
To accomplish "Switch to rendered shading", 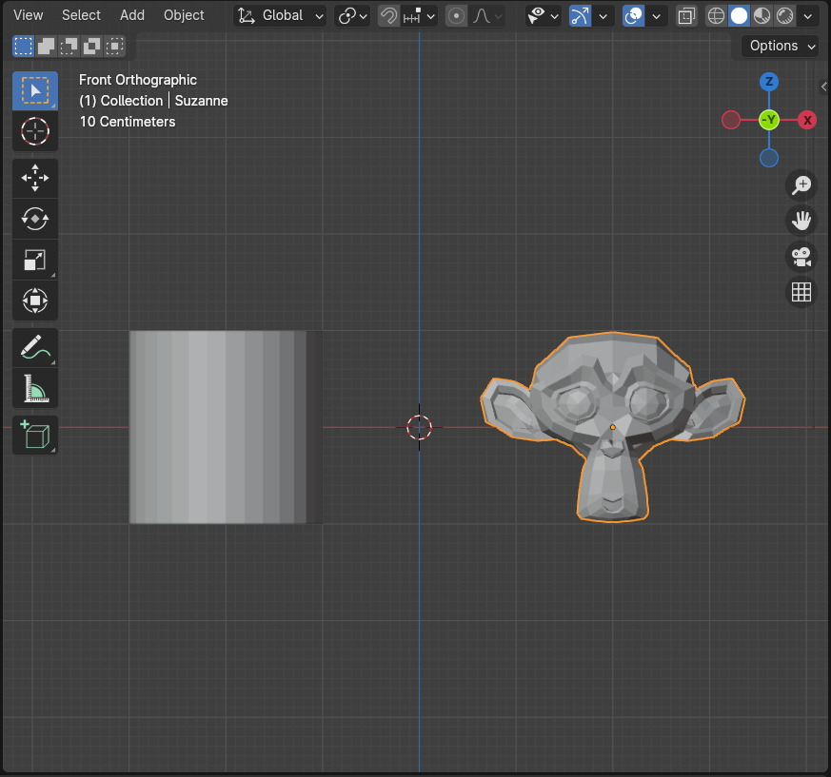I will (x=784, y=16).
